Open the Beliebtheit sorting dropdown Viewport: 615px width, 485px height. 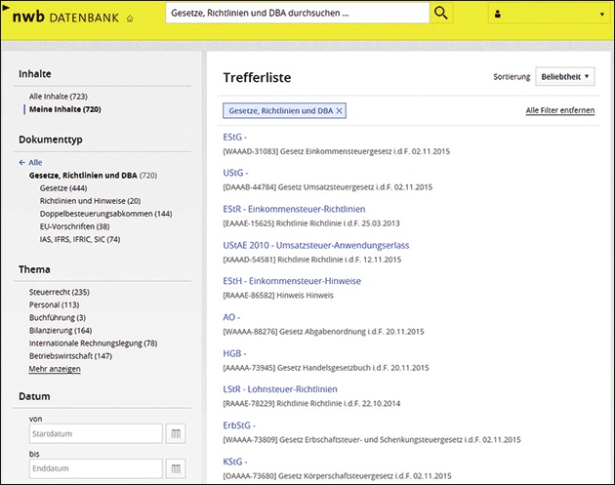(566, 76)
